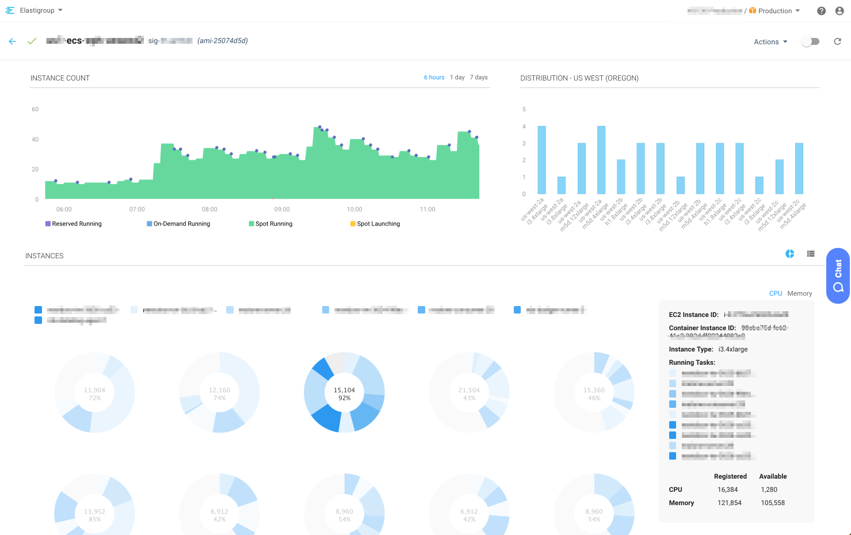Image resolution: width=851 pixels, height=535 pixels.
Task: Open the help question mark icon
Action: pos(822,11)
